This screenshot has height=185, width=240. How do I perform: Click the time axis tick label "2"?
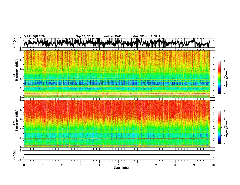click(x=62, y=165)
